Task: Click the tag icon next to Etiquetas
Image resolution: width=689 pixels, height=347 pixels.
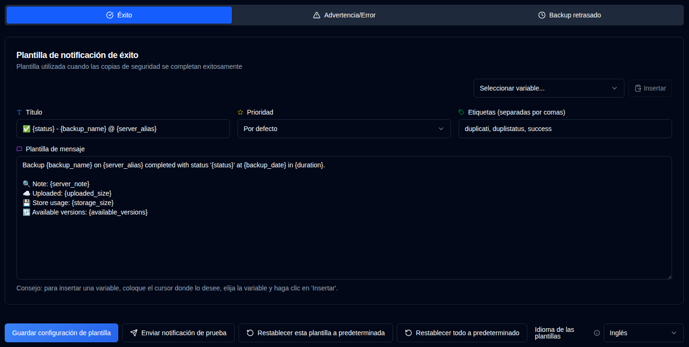Action: (462, 112)
